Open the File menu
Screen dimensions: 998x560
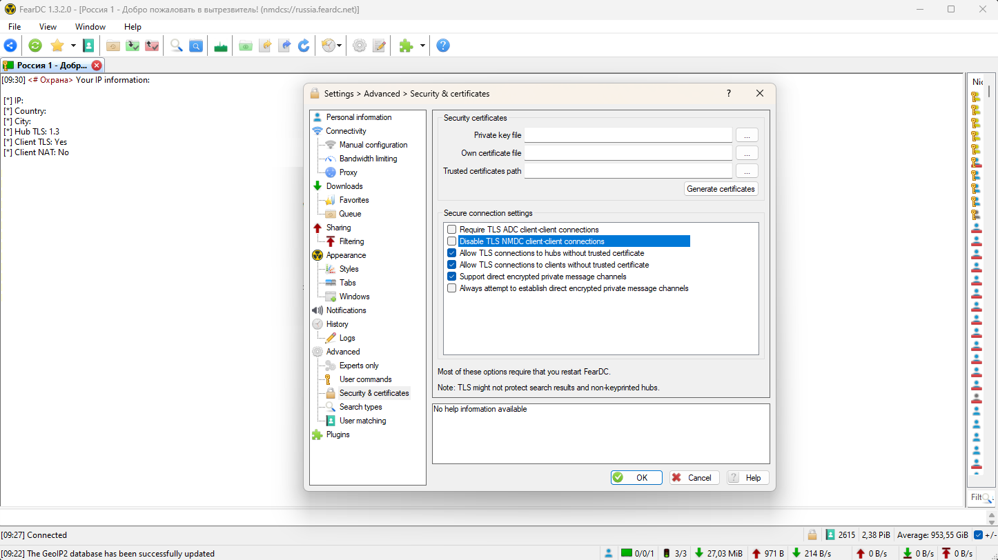[14, 27]
